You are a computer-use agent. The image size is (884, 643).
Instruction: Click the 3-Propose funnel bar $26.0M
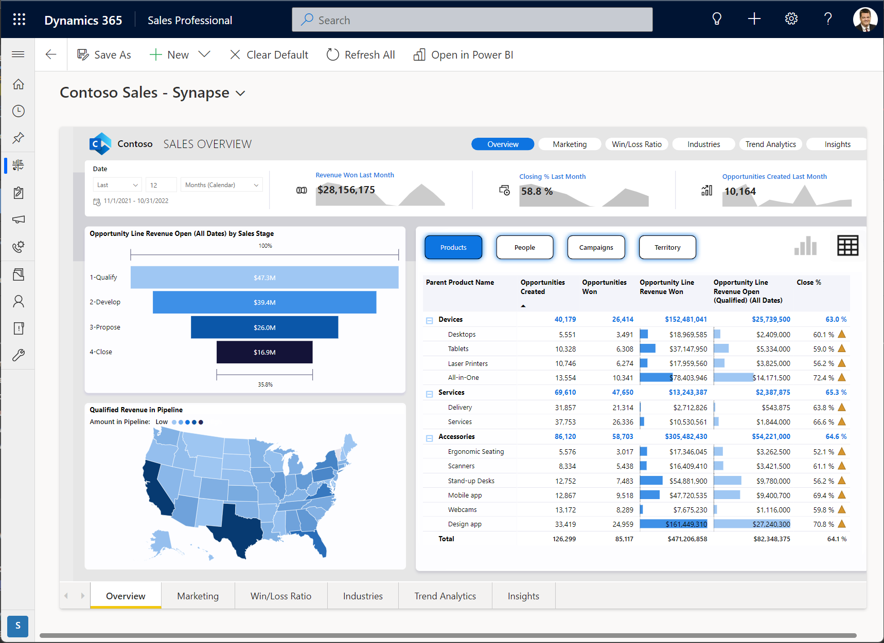click(x=264, y=327)
